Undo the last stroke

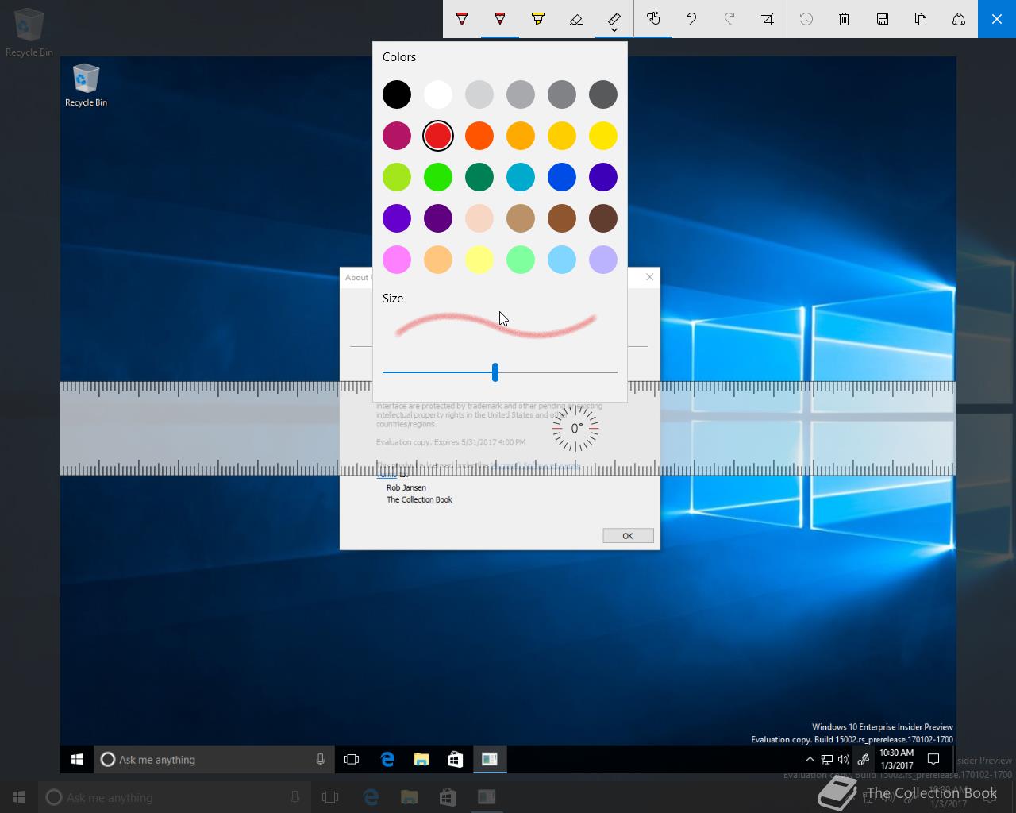pyautogui.click(x=691, y=19)
